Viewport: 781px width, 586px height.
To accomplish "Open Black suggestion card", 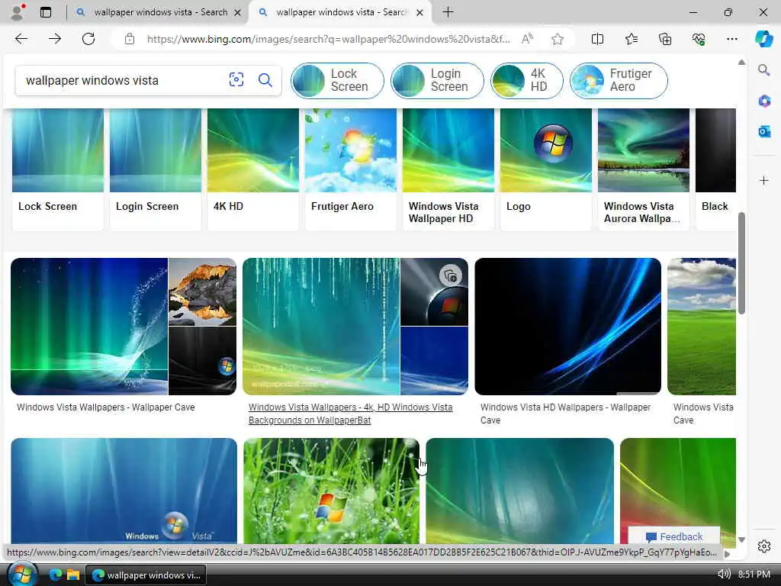I will click(715, 169).
